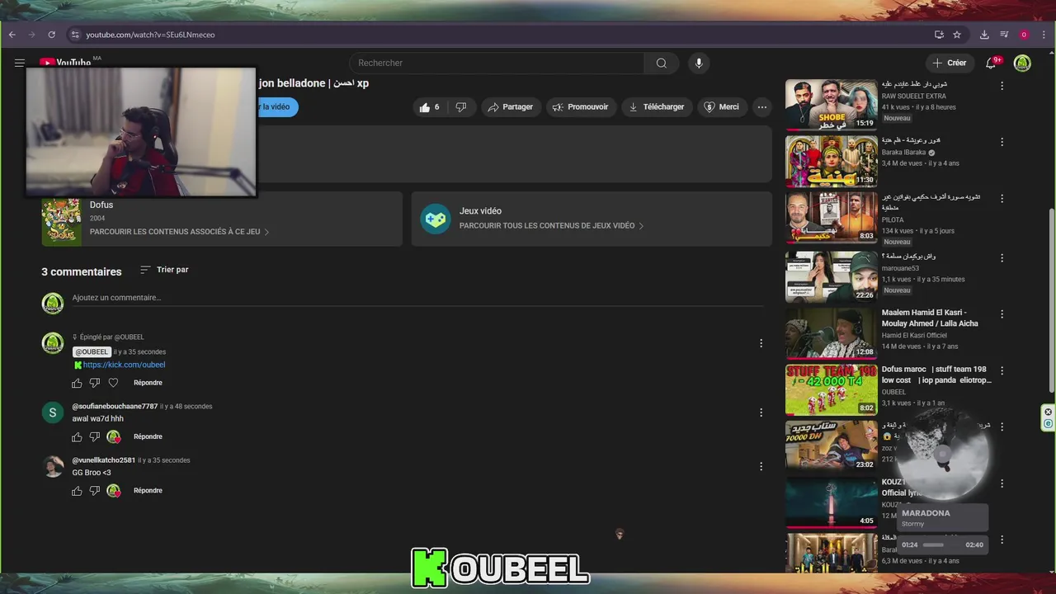This screenshot has width=1056, height=594.
Task: Open the browser downloads icon
Action: [984, 35]
